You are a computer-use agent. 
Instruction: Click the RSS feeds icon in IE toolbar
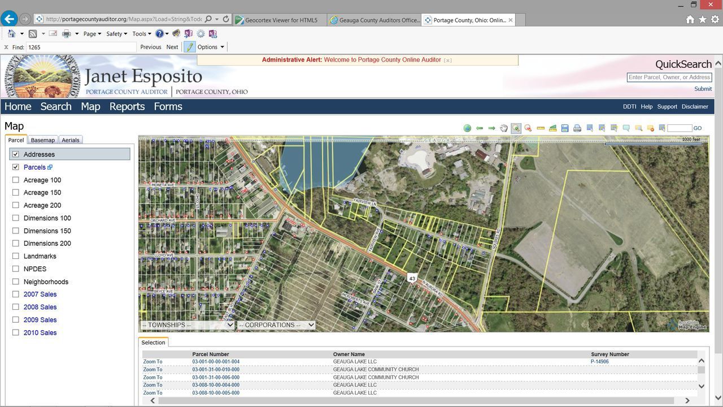click(x=33, y=34)
